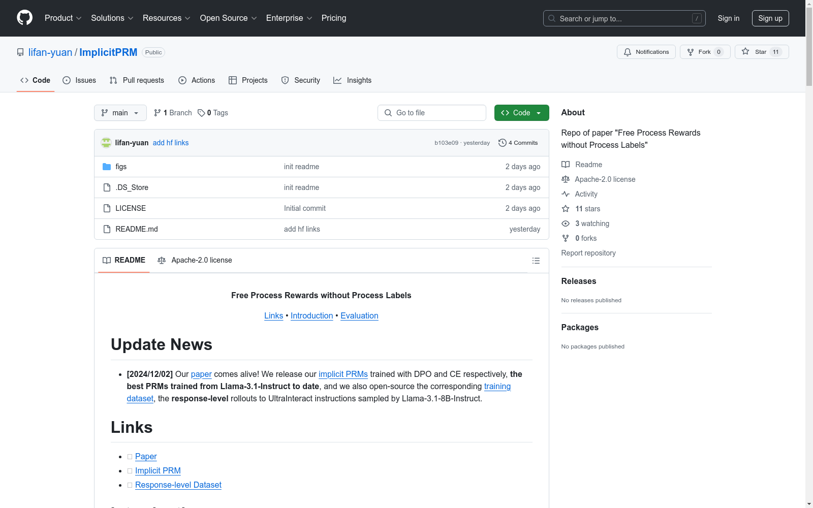Click the repository book icon beside lifan-yuan
The height and width of the screenshot is (508, 813).
coord(20,52)
